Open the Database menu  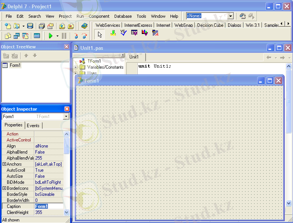click(x=123, y=16)
